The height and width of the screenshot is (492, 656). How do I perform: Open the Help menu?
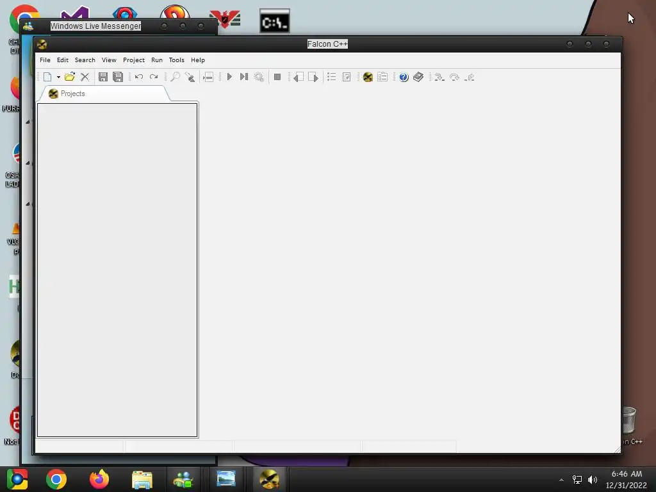coord(198,60)
